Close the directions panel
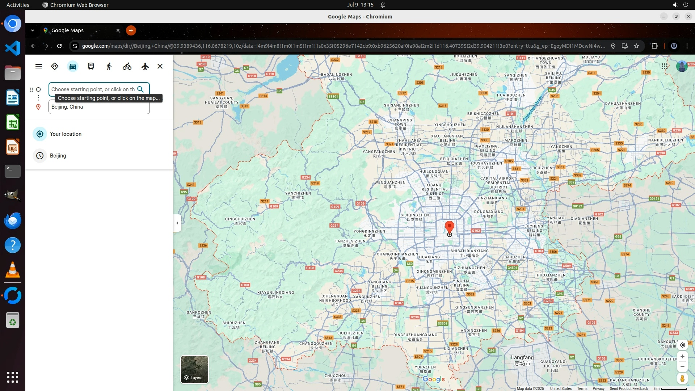The width and height of the screenshot is (695, 391). [160, 66]
